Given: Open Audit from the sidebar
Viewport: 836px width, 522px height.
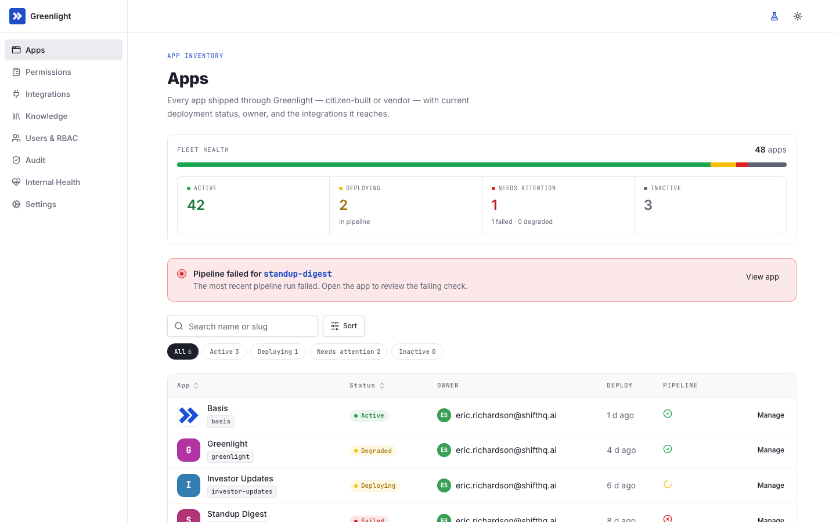Looking at the screenshot, I should coord(63,160).
